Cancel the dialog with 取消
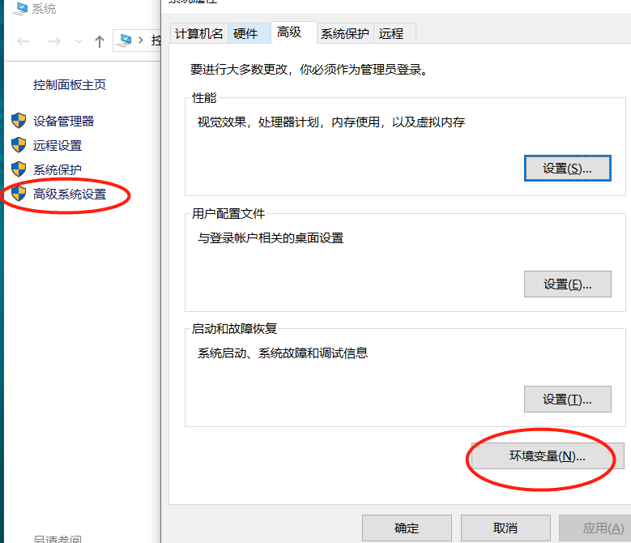The height and width of the screenshot is (543, 631). point(505,528)
